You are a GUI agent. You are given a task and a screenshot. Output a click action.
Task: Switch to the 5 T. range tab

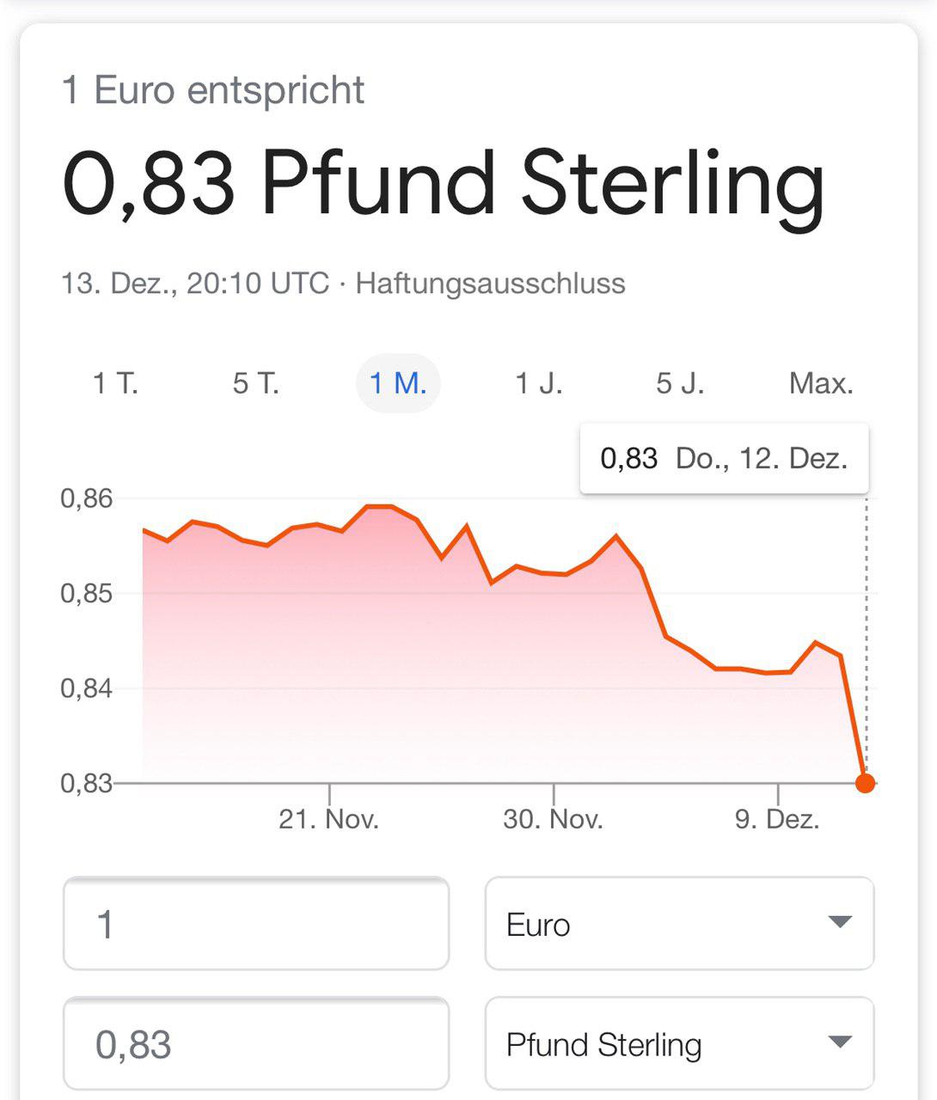(x=256, y=383)
